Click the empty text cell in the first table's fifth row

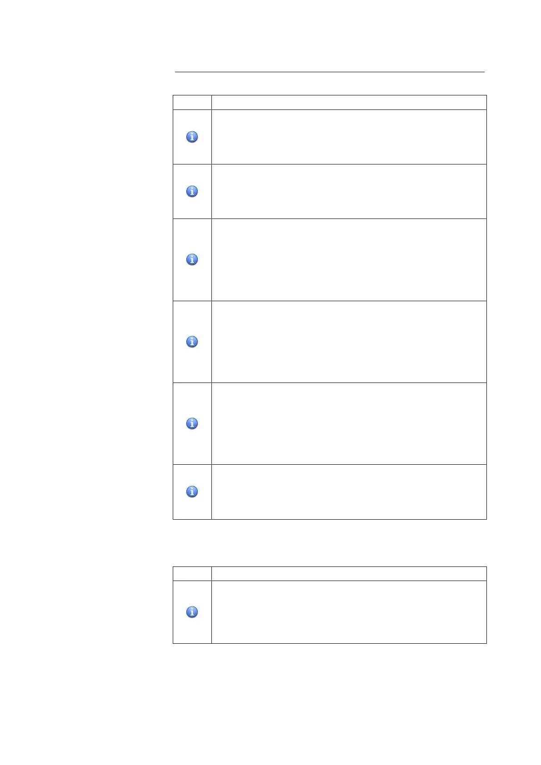(x=349, y=423)
